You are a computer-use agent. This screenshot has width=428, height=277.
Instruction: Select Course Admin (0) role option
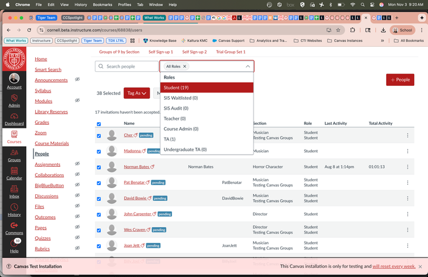tap(207, 129)
